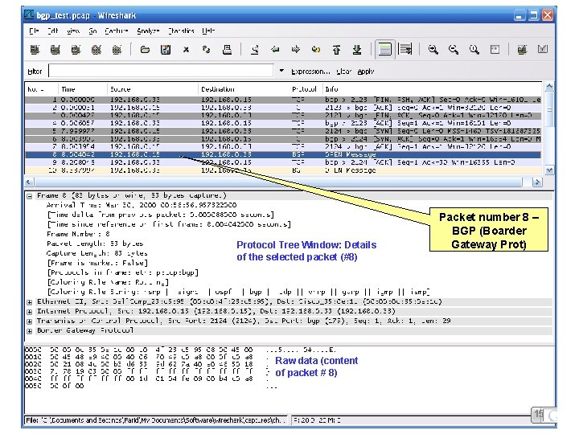Open the Statistics menu
579x434 pixels.
pos(181,31)
